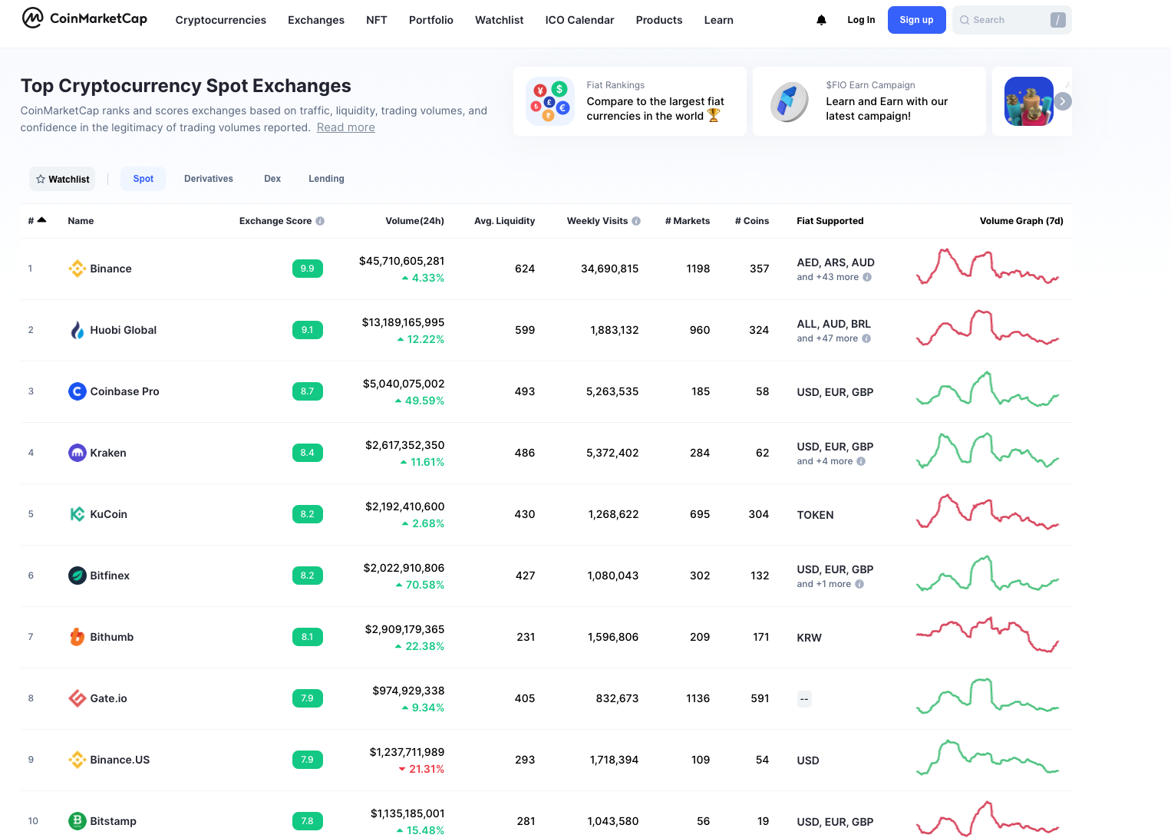Click the KuCoin logo icon
This screenshot has height=838, width=1171.
78,514
